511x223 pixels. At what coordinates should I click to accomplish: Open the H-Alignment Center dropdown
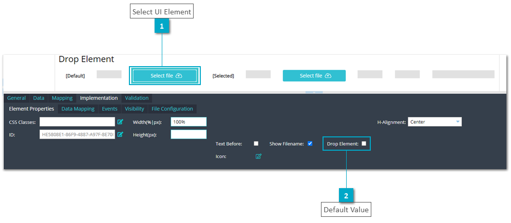tap(435, 122)
